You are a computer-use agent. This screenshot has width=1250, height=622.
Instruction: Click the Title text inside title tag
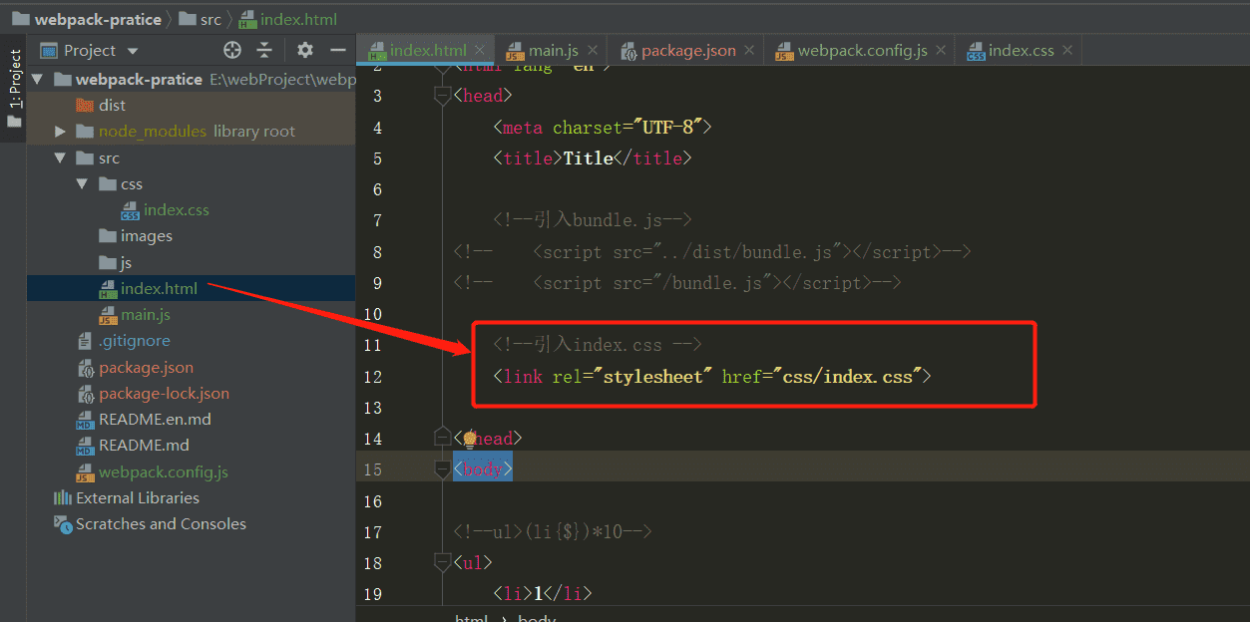click(588, 158)
